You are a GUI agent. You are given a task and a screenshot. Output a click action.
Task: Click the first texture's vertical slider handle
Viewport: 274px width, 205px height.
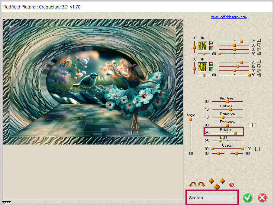coord(194,47)
